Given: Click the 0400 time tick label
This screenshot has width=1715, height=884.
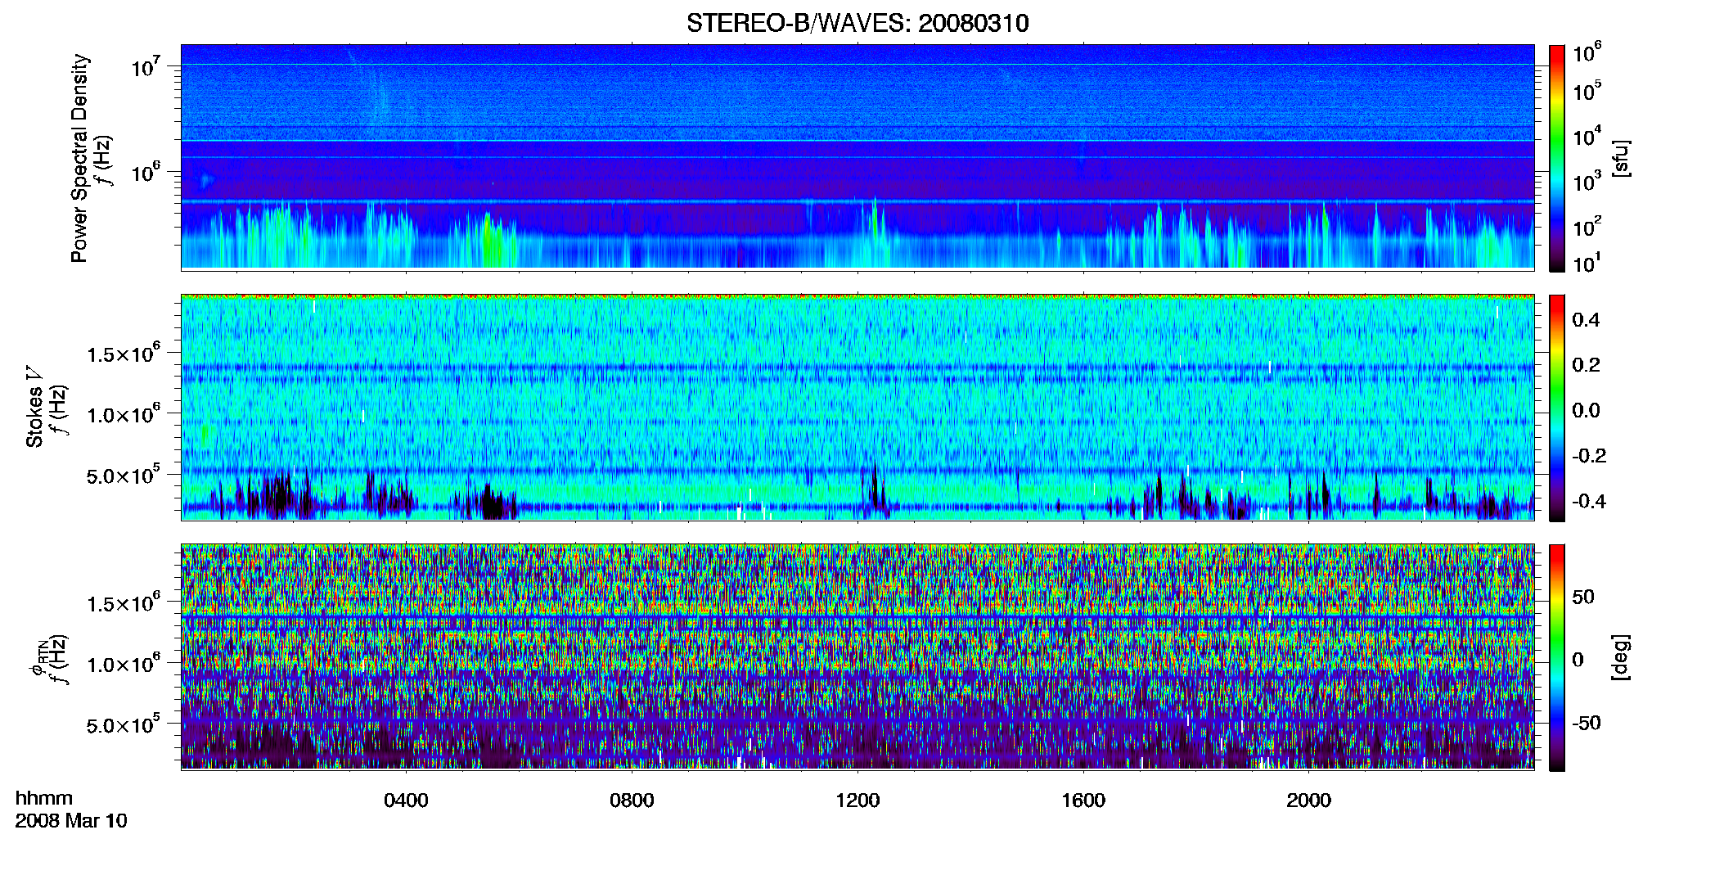Looking at the screenshot, I should click(x=406, y=800).
